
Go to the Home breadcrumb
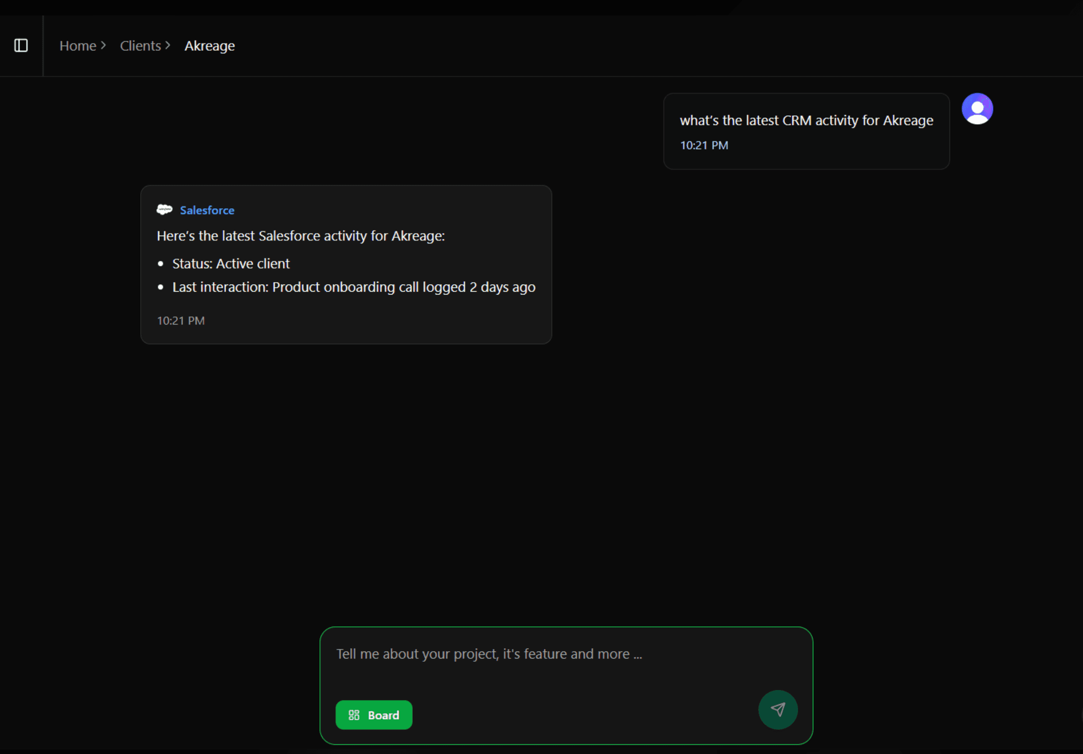pyautogui.click(x=78, y=46)
